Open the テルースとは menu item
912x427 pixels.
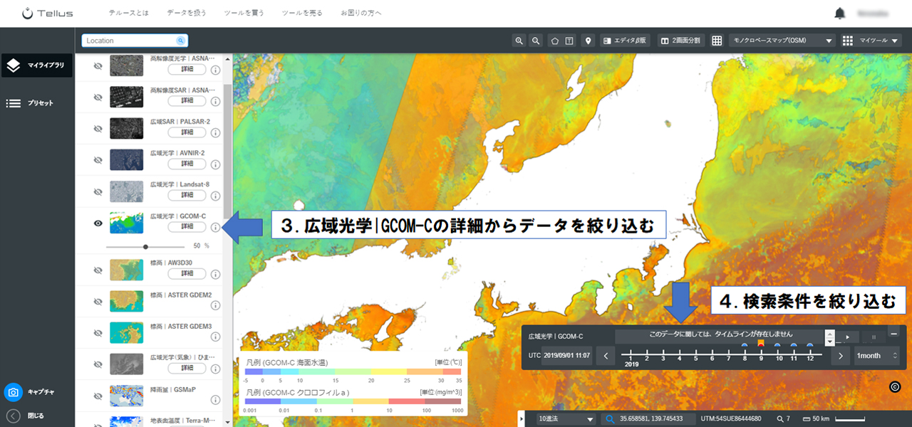[128, 14]
